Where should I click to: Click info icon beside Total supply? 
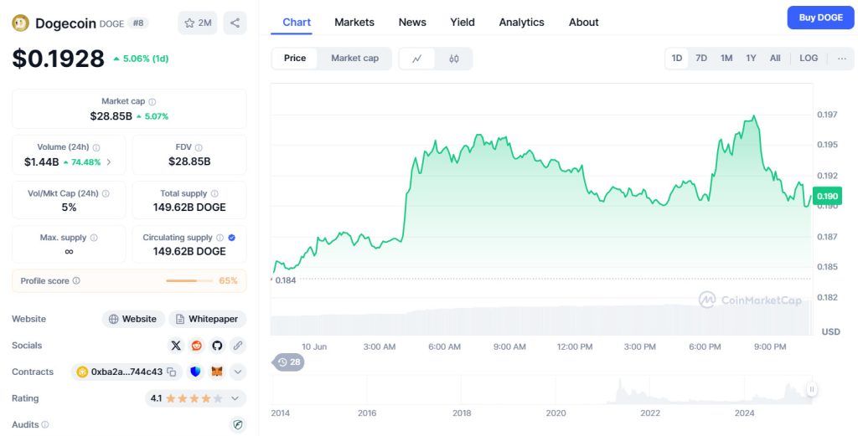[x=214, y=193]
